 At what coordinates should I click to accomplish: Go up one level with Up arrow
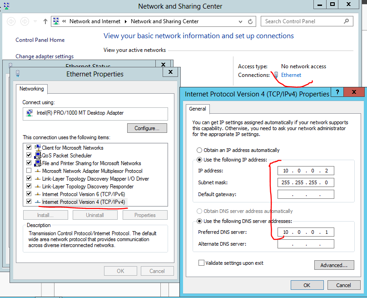[45, 21]
